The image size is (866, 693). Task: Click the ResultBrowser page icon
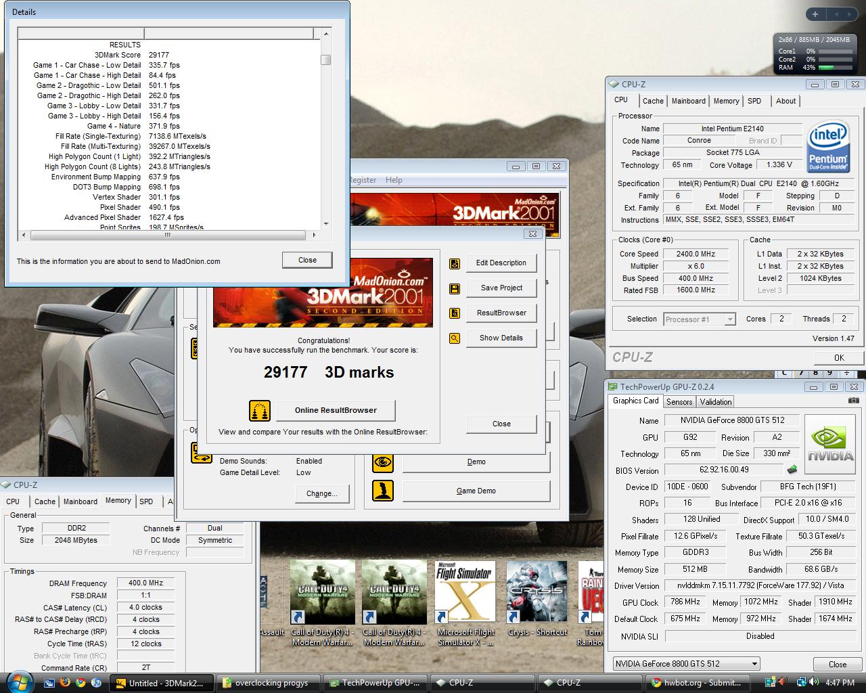click(455, 313)
